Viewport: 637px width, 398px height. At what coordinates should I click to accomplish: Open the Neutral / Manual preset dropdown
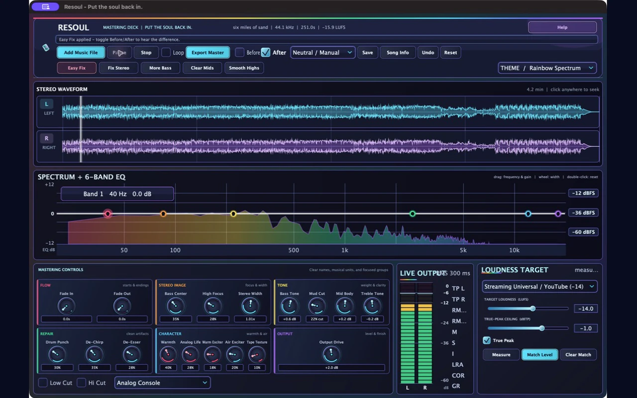(322, 52)
